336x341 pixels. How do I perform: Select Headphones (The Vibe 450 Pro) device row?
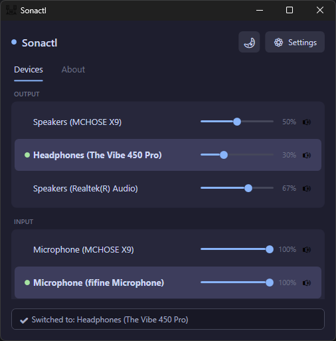(x=168, y=155)
